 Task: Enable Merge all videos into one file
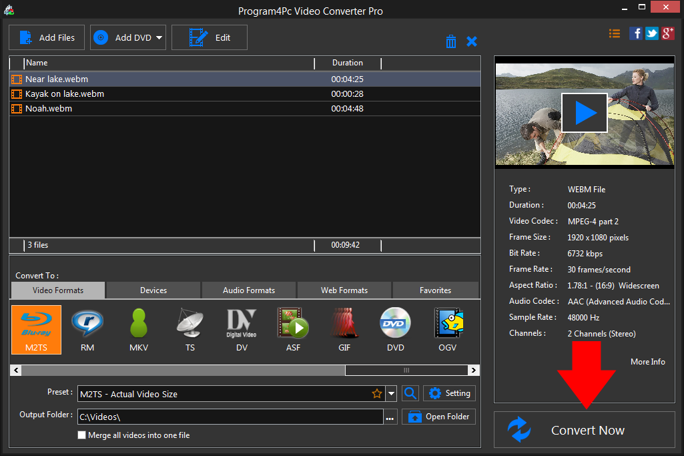(x=81, y=435)
